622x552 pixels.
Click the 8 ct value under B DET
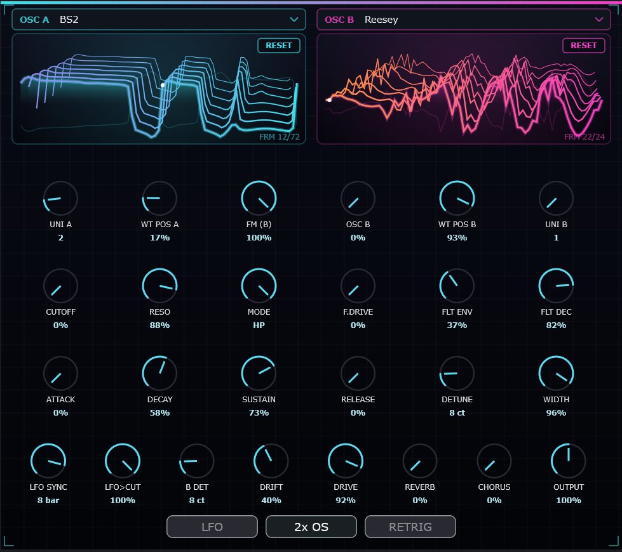[197, 501]
